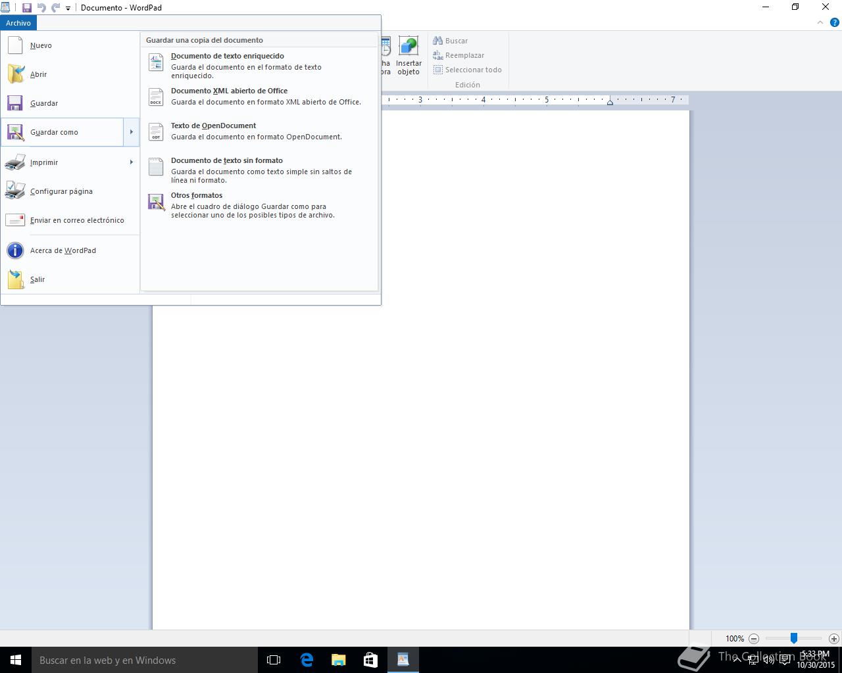Click the Seleccionar todo icon
Screen dimensions: 842x673
[x=437, y=70]
